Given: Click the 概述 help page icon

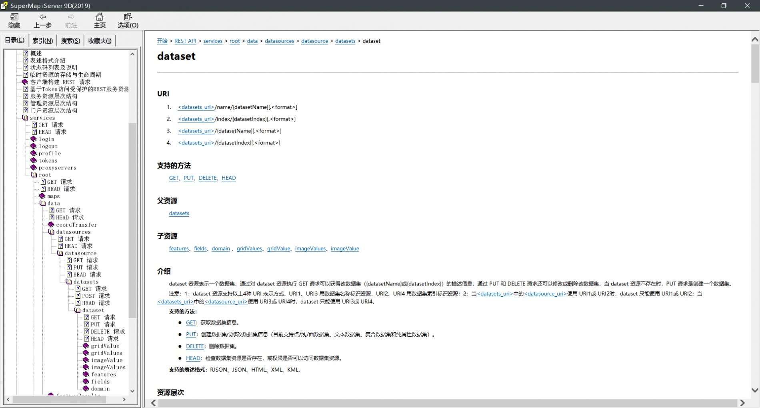Looking at the screenshot, I should tap(26, 53).
